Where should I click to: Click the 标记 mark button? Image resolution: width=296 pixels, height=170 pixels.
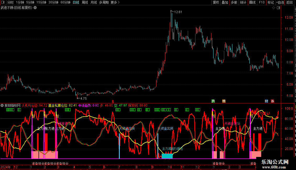(271, 2)
